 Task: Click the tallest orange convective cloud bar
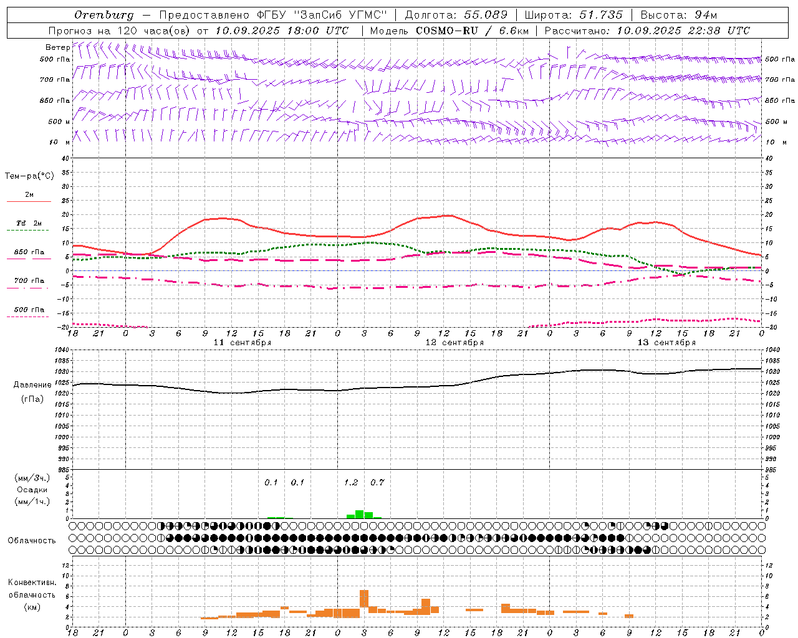(364, 598)
